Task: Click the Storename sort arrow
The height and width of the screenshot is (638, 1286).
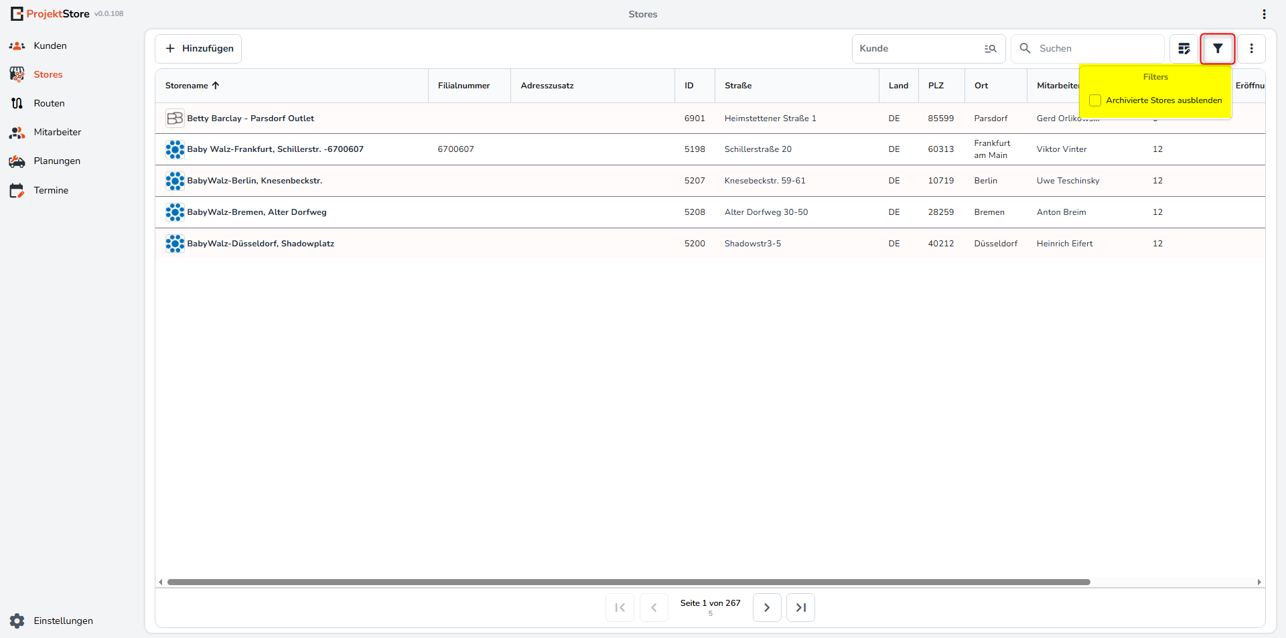Action: 216,85
